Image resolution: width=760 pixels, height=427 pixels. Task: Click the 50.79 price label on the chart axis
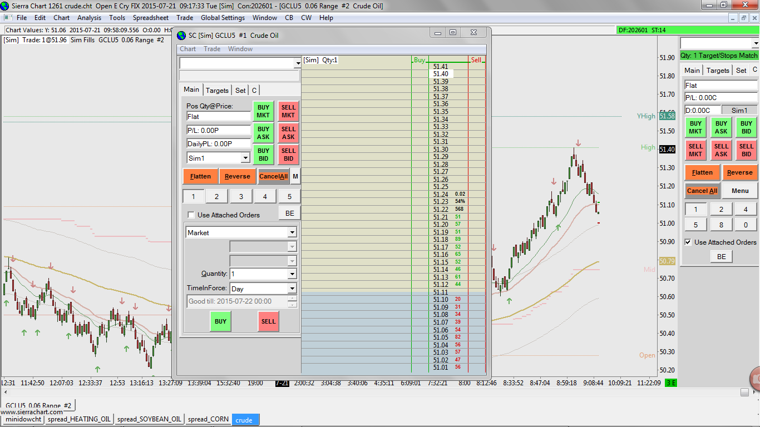click(x=667, y=261)
